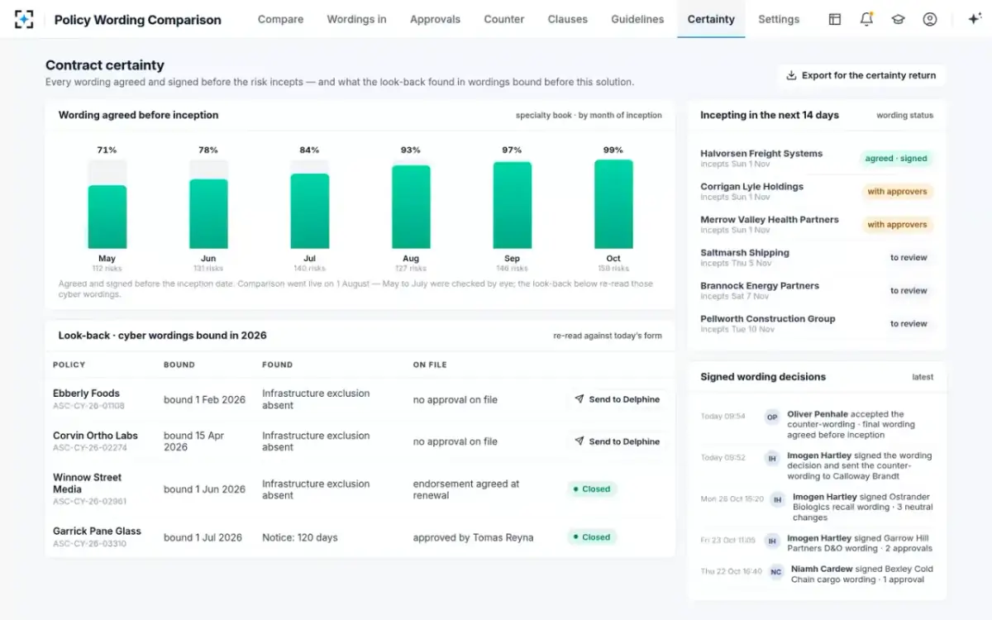992x620 pixels.
Task: Click the Closed badge for Garrick Pane Glass
Action: pos(592,537)
